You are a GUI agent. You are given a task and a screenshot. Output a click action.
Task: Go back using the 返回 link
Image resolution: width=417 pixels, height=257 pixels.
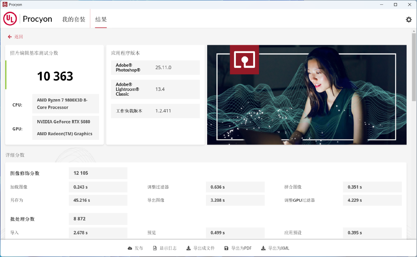point(19,37)
